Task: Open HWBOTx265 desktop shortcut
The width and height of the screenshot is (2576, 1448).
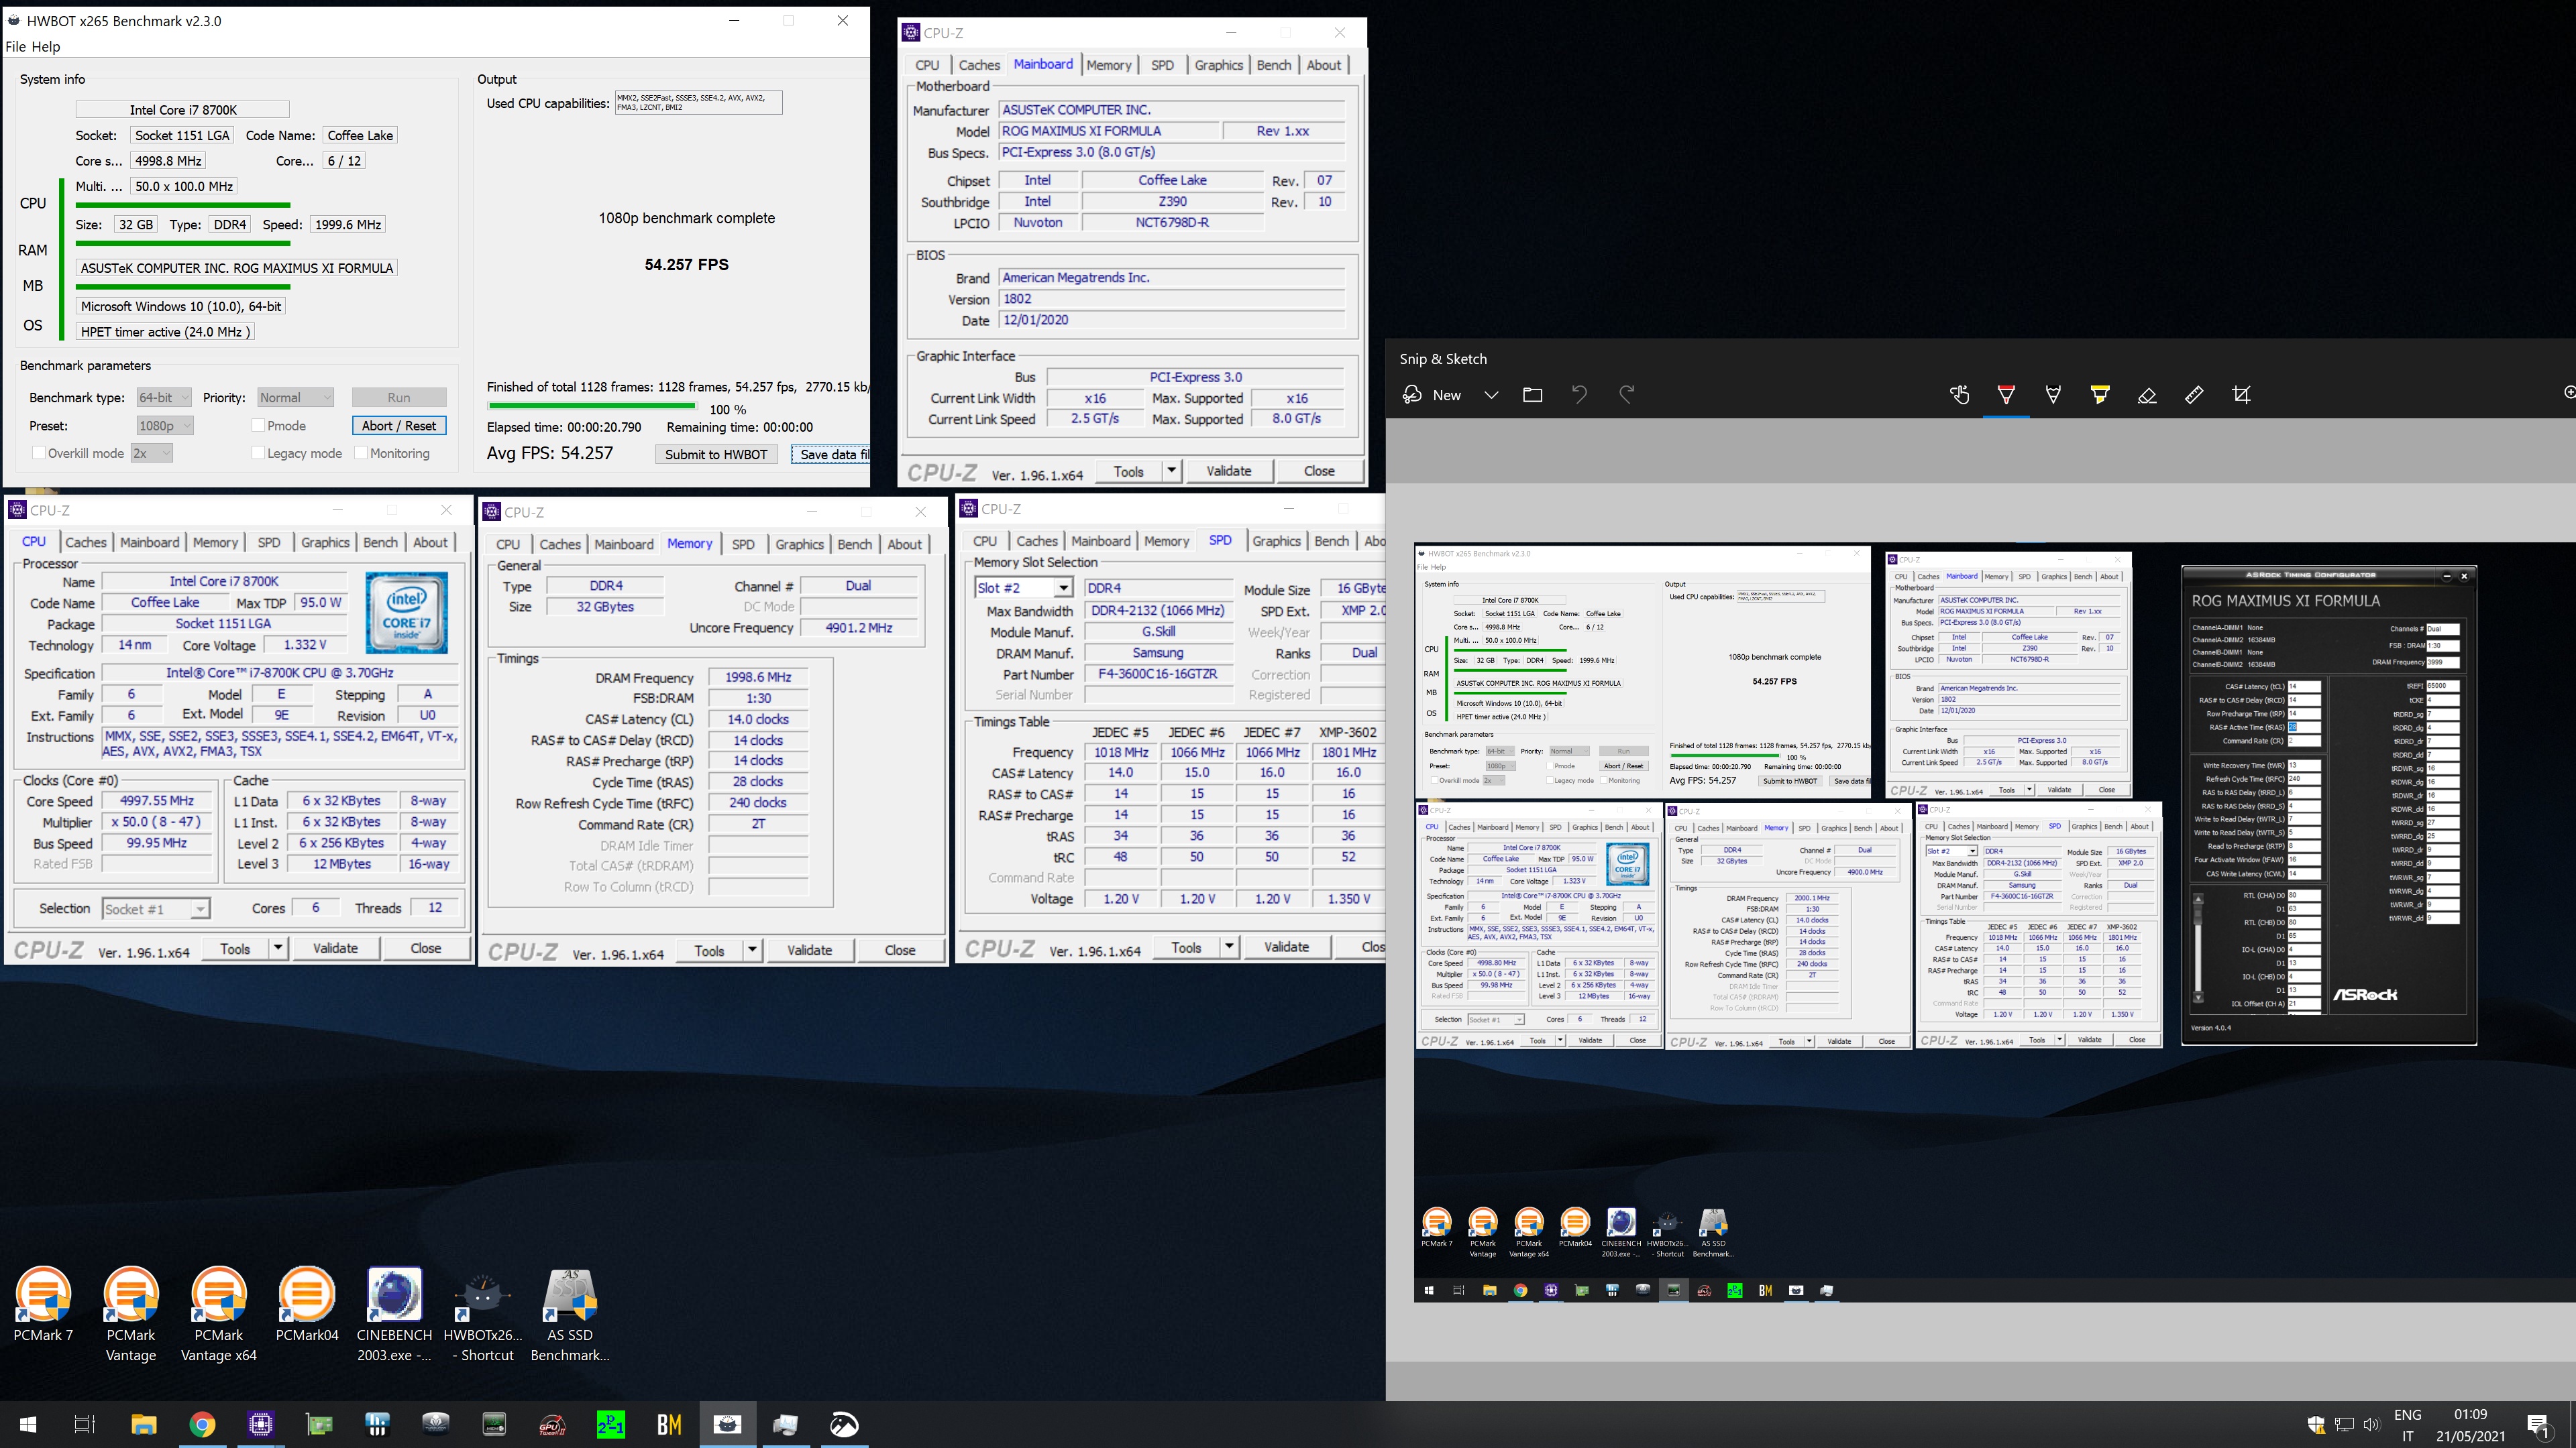Action: tap(483, 1314)
